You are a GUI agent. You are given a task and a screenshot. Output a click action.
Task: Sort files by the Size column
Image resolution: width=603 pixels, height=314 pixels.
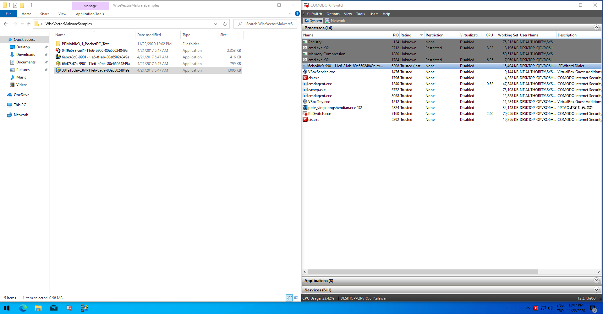pos(230,35)
